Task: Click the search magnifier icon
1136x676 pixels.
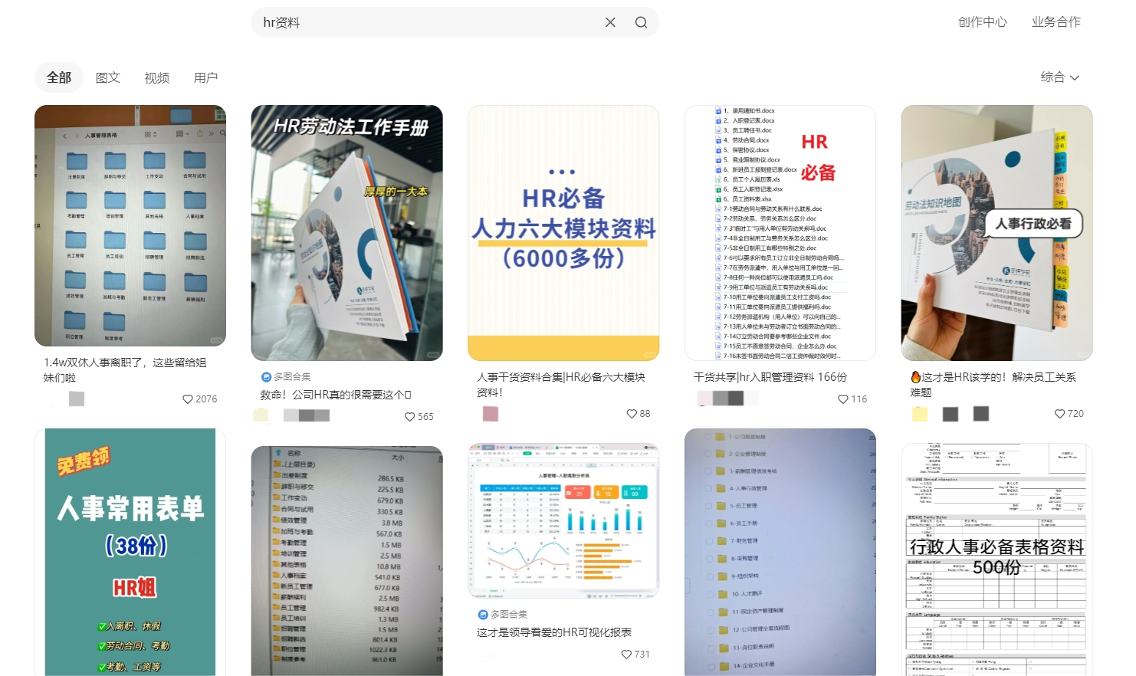Action: pos(641,22)
